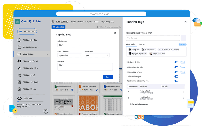Image resolution: width=203 pixels, height=126 pixels.
Task: Show Tài liệu yêu thích starred list
Action: pos(30,68)
